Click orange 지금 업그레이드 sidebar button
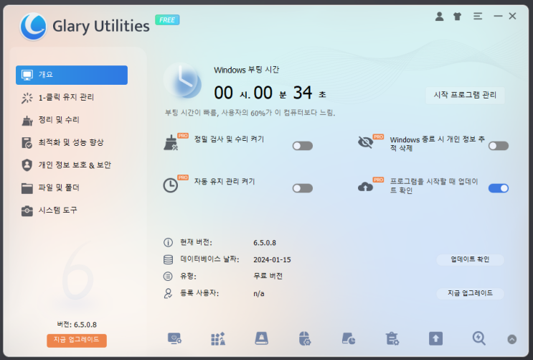This screenshot has height=360, width=533. pos(77,340)
